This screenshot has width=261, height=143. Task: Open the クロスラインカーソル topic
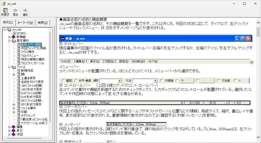coord(32,63)
